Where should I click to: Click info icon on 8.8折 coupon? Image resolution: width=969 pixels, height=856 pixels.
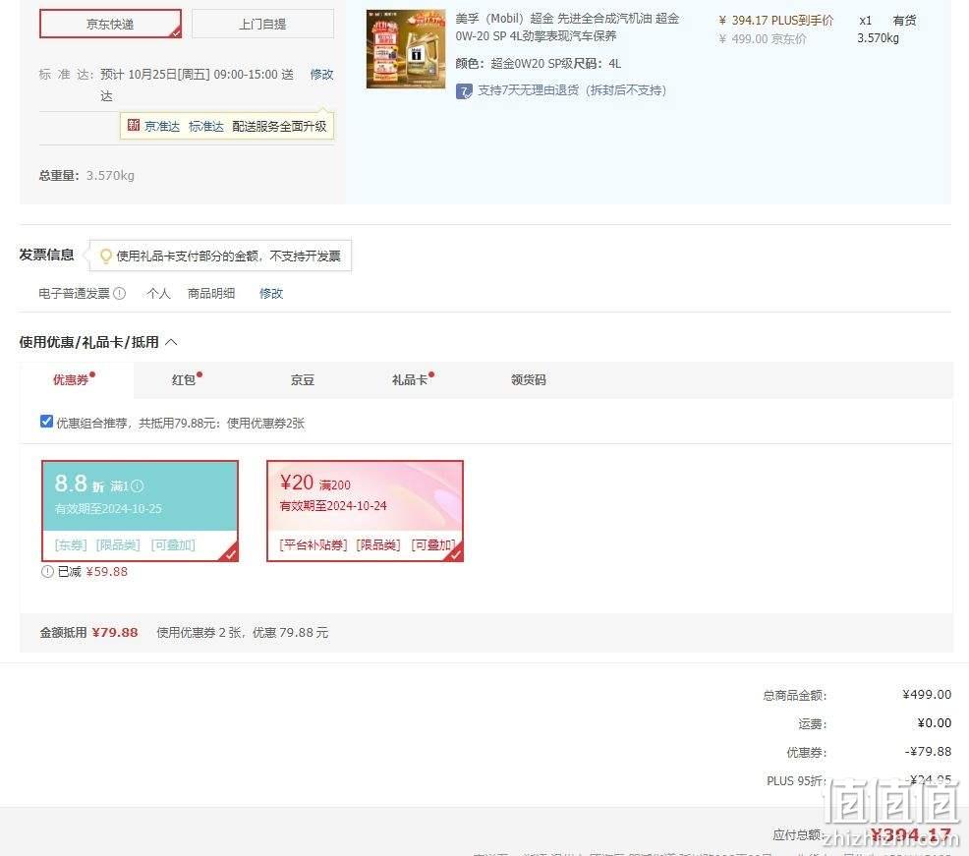[x=138, y=485]
